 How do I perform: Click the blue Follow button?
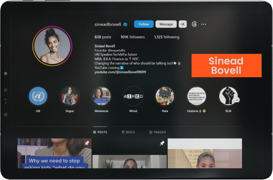[144, 24]
